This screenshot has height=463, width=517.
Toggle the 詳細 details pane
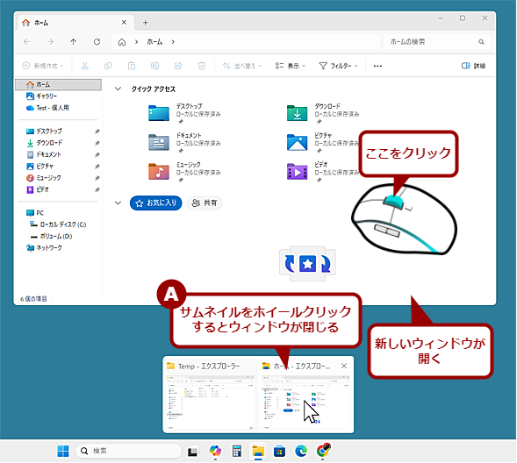tap(473, 66)
